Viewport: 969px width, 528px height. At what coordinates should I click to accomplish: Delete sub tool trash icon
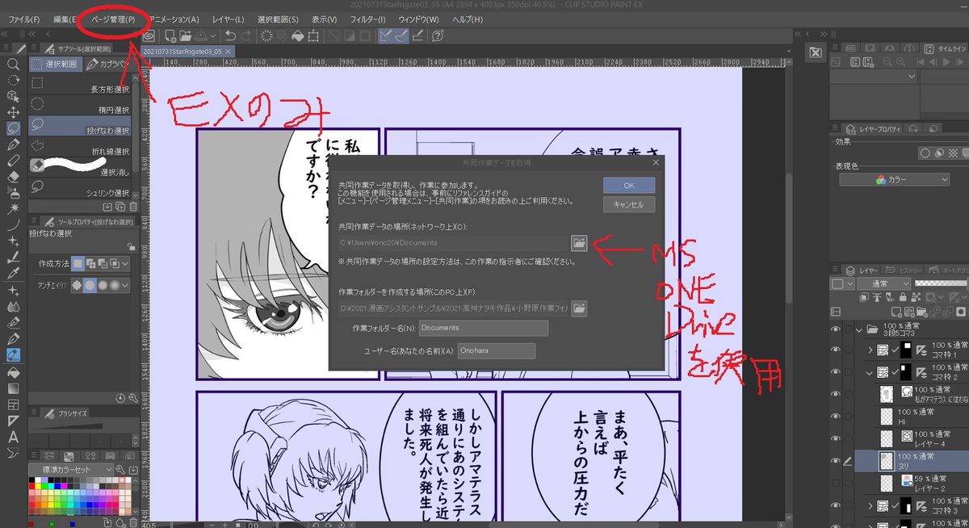click(x=133, y=207)
